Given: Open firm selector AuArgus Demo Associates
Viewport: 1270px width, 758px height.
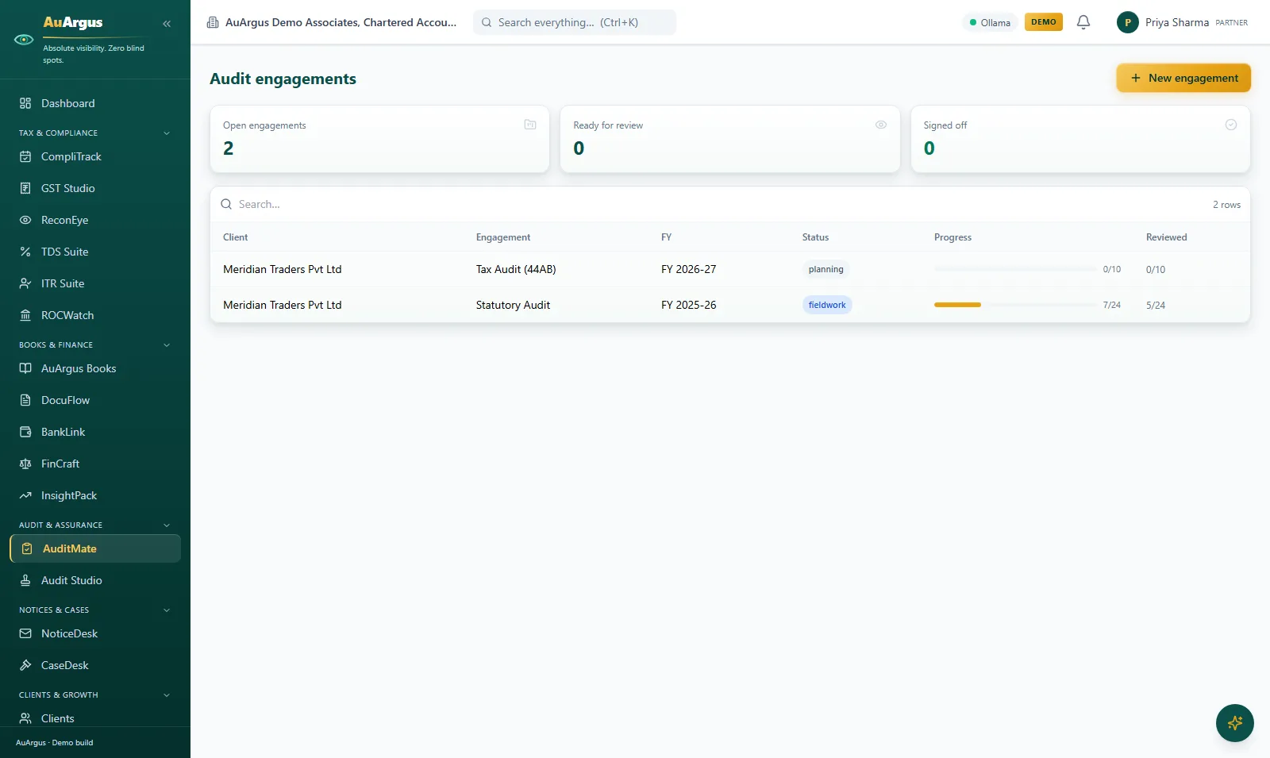Looking at the screenshot, I should click(332, 22).
